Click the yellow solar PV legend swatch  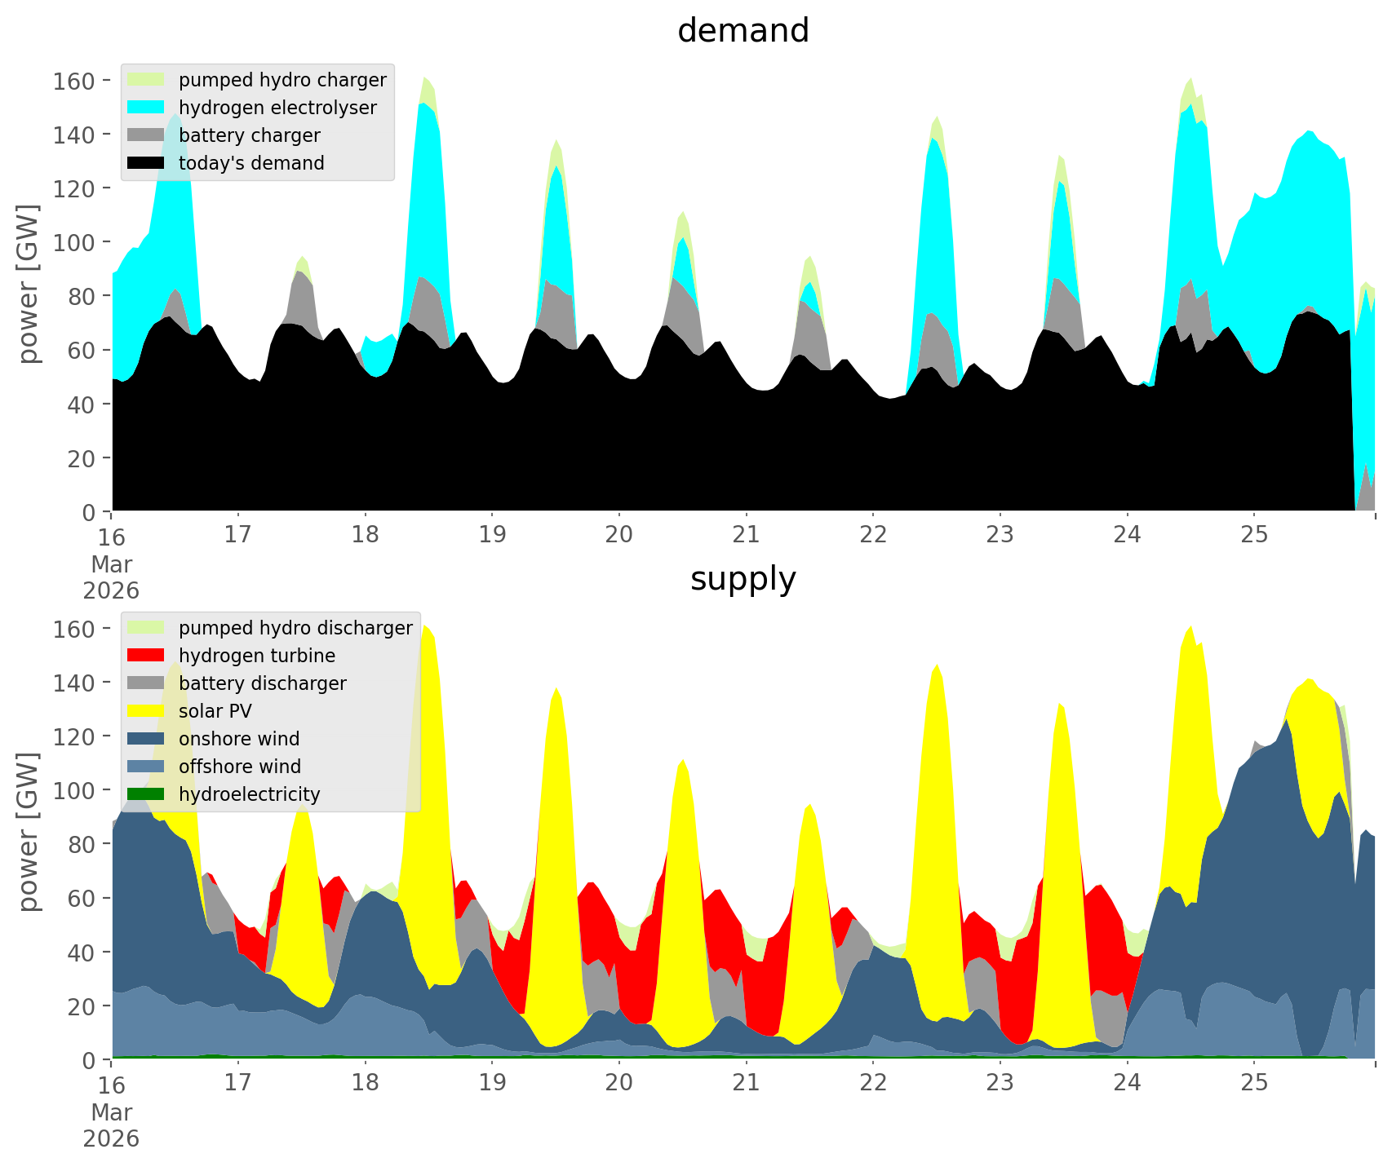146,711
